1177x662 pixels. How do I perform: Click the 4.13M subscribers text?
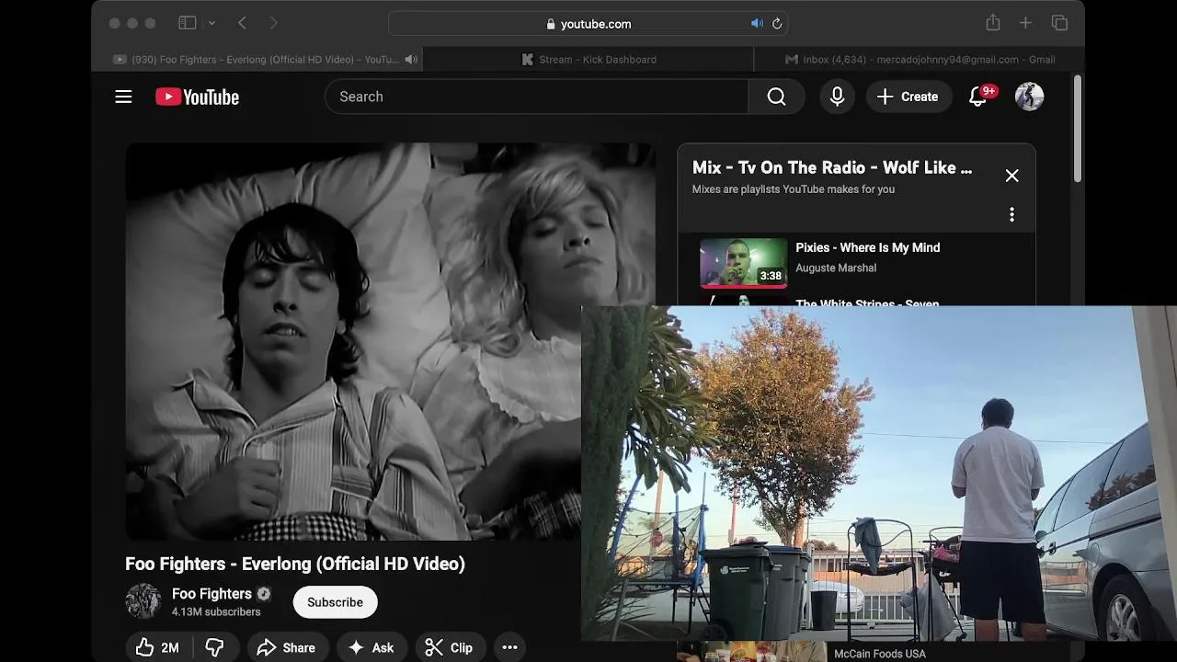[216, 611]
